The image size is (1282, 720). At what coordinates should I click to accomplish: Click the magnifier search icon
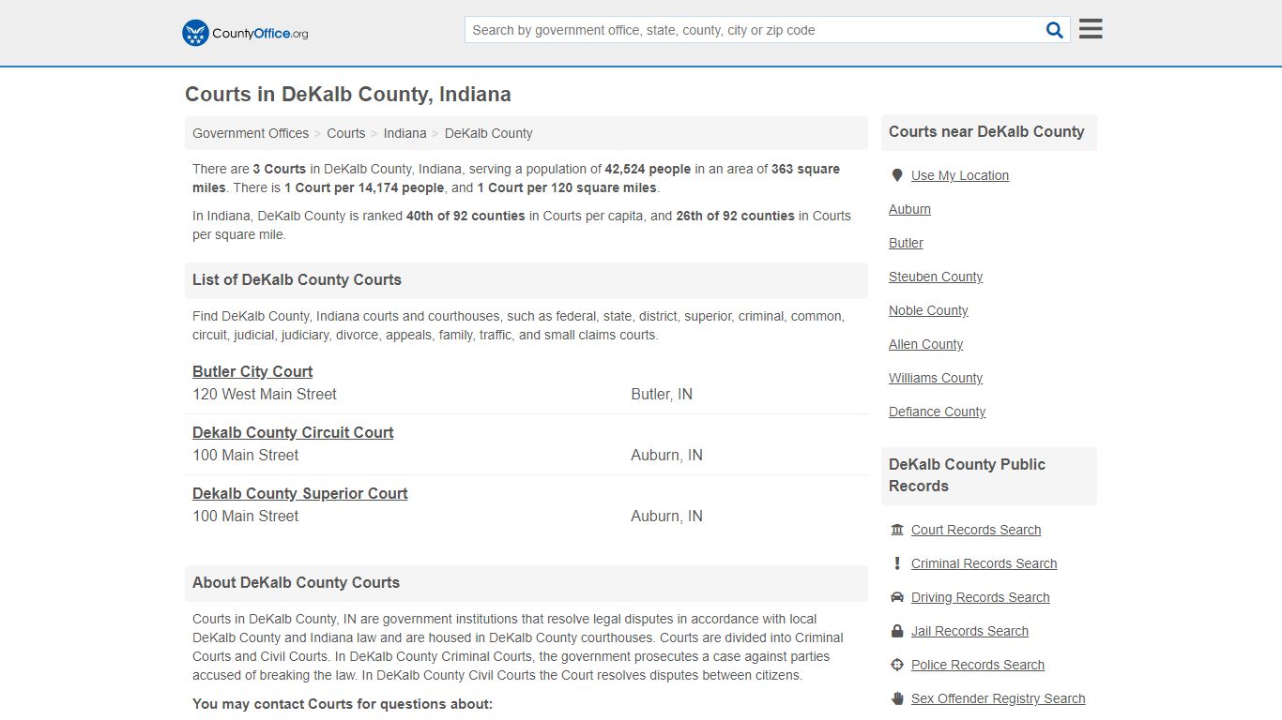tap(1055, 30)
